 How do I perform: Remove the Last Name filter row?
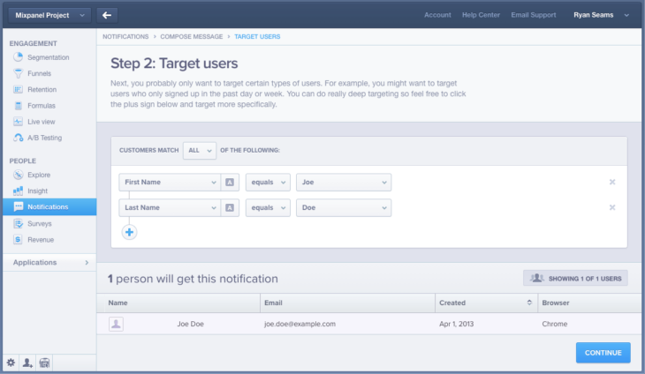(x=612, y=207)
